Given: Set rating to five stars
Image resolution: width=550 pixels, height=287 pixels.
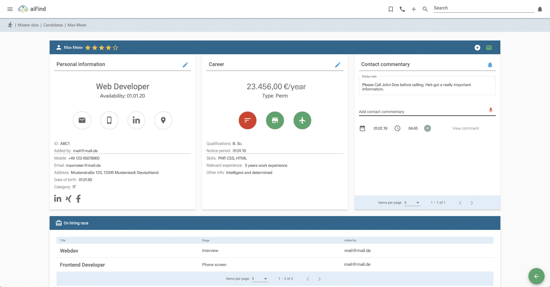Looking at the screenshot, I should pos(115,48).
